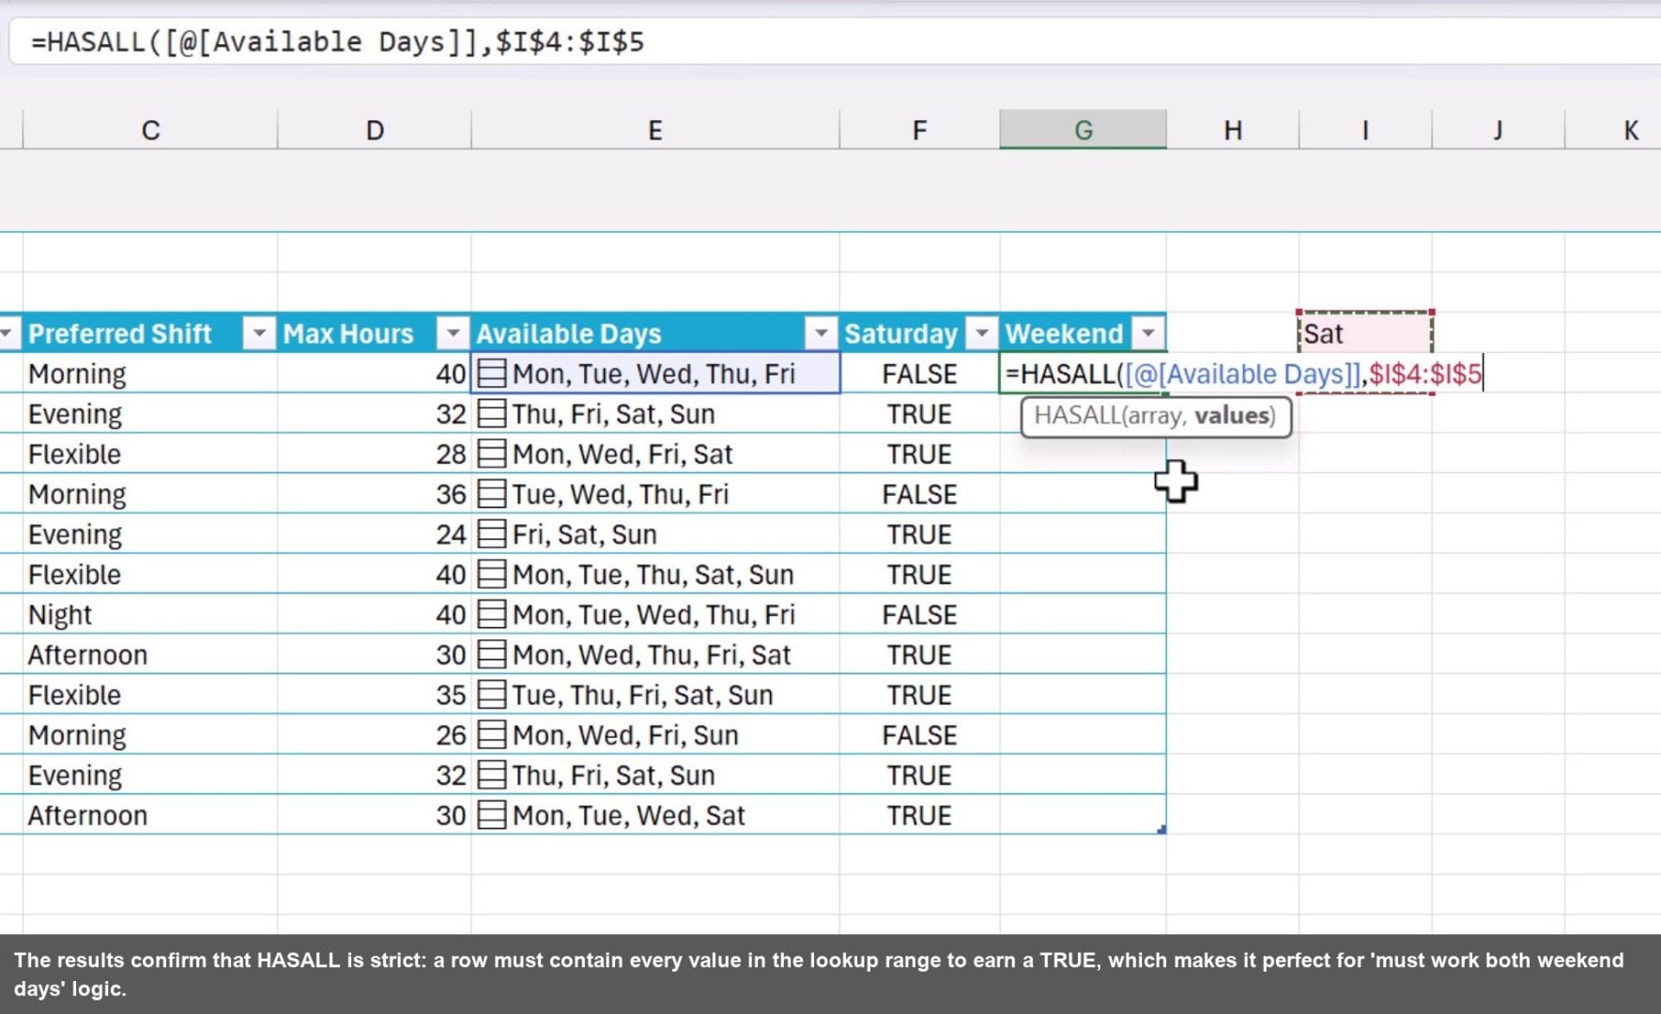Viewport: 1661px width, 1014px height.
Task: Click the 'Mon, Wed, Thu, Fri, Sat' cell
Action: (655, 654)
